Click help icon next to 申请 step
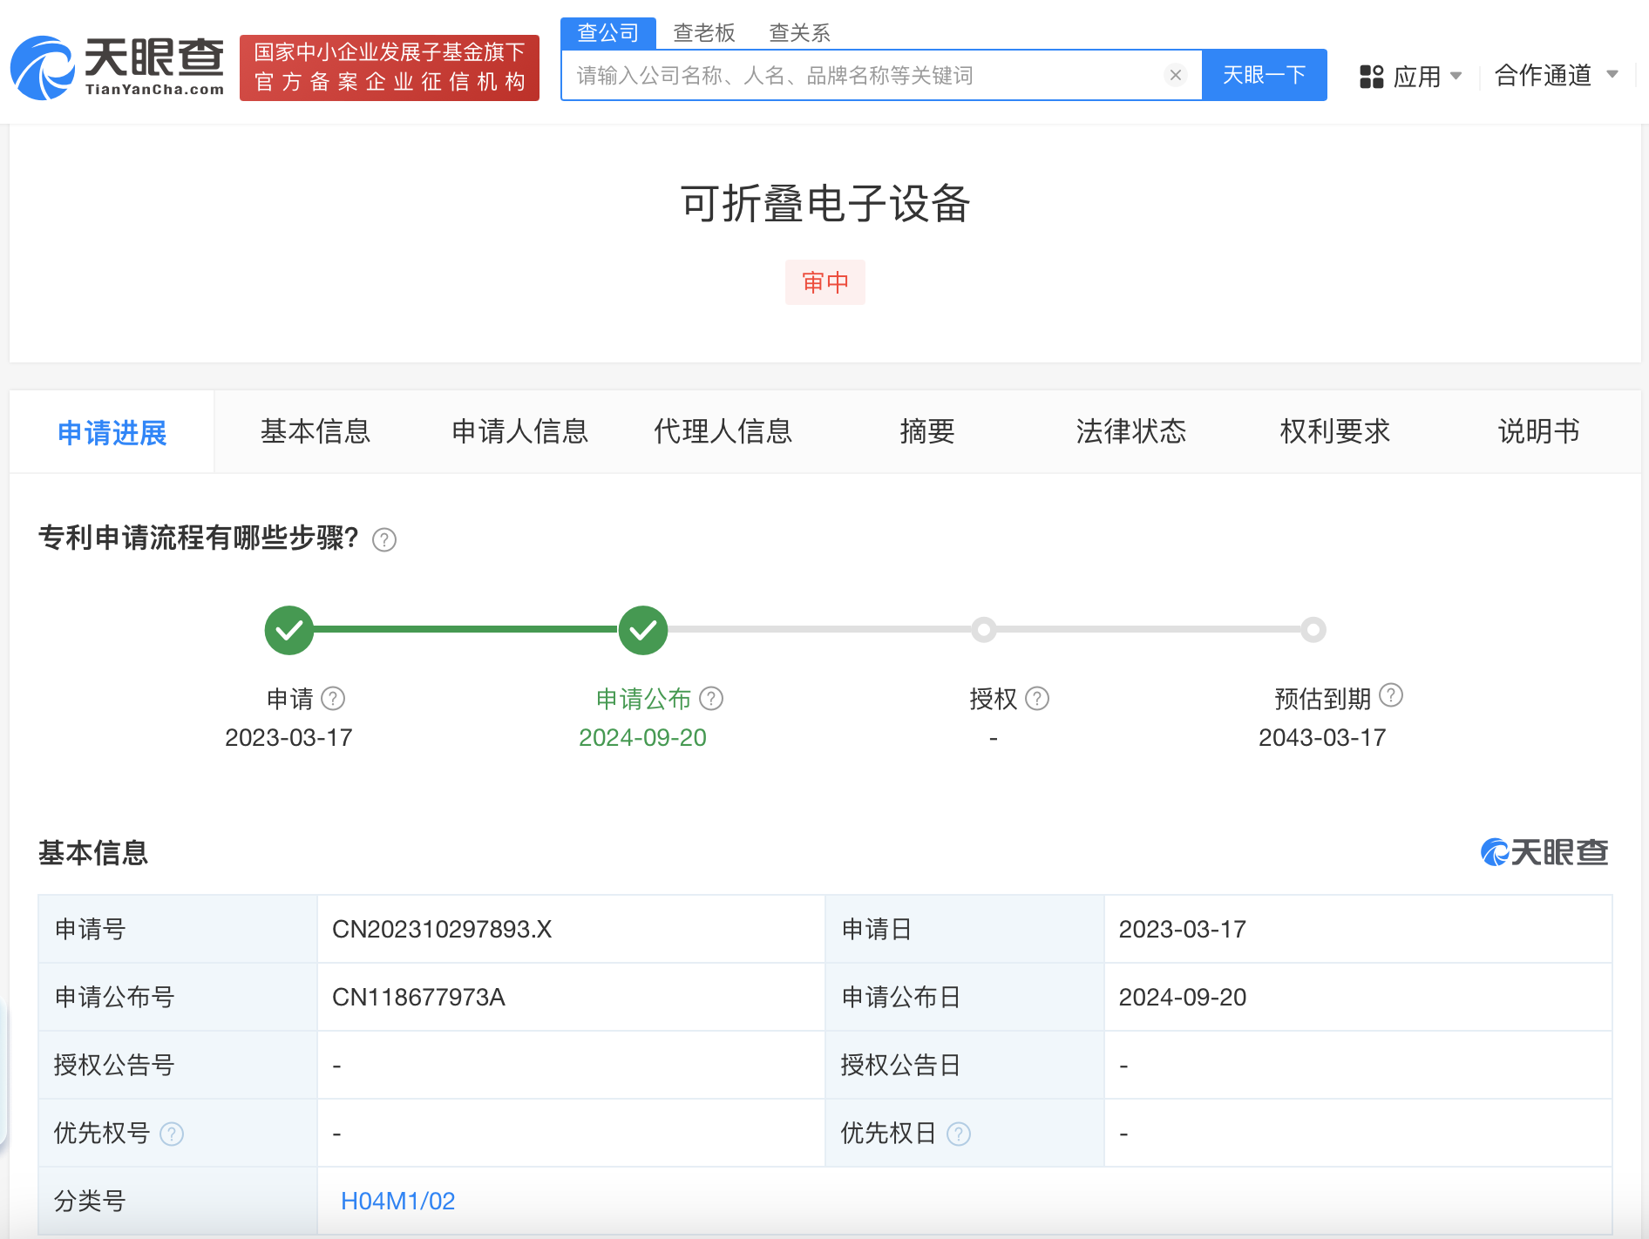 coord(333,699)
